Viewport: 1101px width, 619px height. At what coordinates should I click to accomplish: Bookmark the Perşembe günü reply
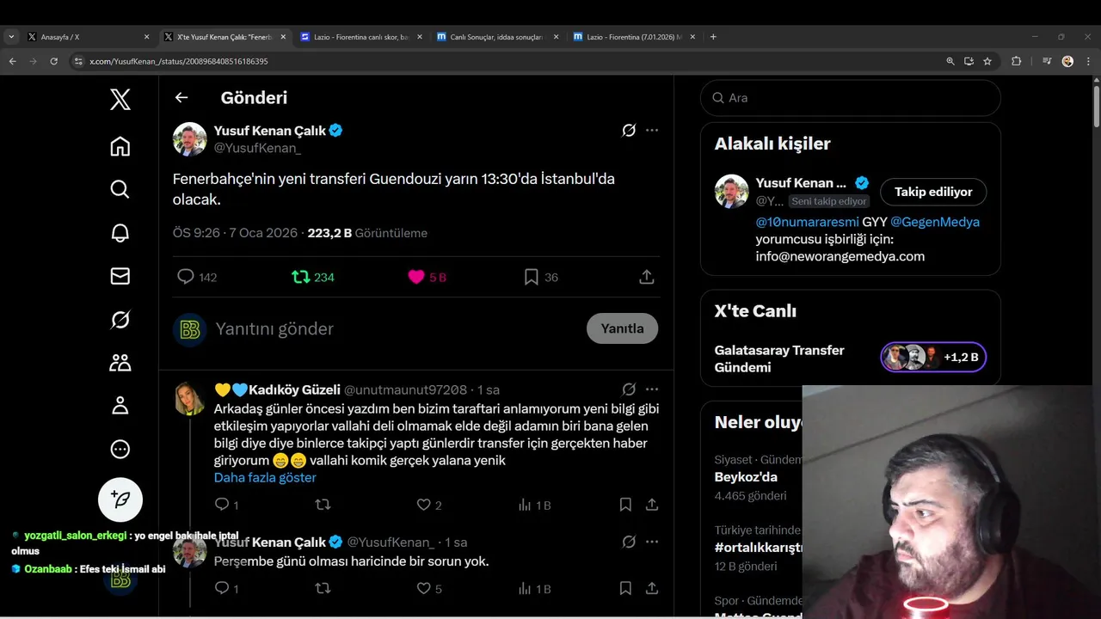(x=625, y=588)
